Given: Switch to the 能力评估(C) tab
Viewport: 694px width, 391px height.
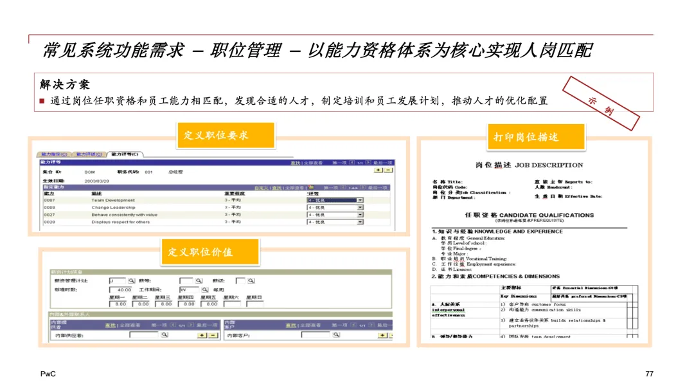Looking at the screenshot, I should pos(89,154).
